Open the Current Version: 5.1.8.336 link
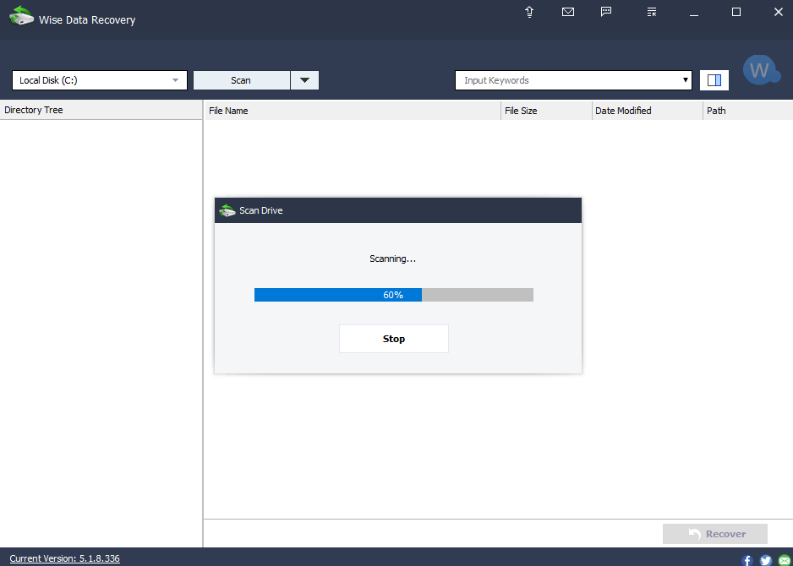Image resolution: width=793 pixels, height=566 pixels. [x=65, y=558]
